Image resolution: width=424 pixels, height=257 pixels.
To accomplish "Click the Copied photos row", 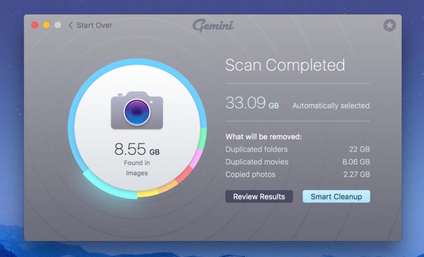I will tap(297, 175).
